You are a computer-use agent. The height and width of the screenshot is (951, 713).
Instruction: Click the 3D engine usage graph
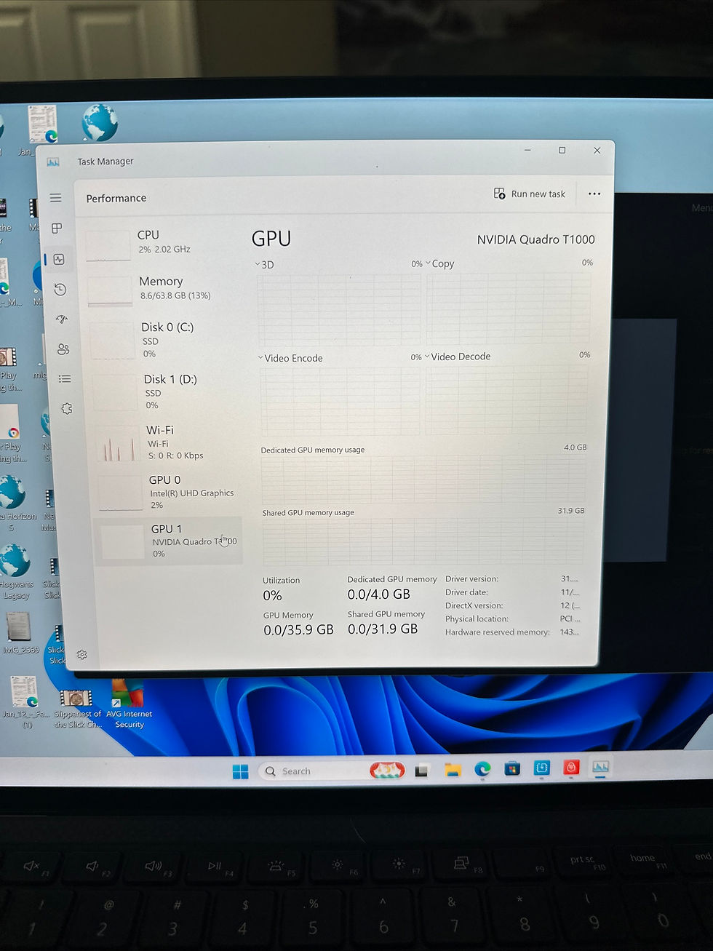tap(339, 309)
